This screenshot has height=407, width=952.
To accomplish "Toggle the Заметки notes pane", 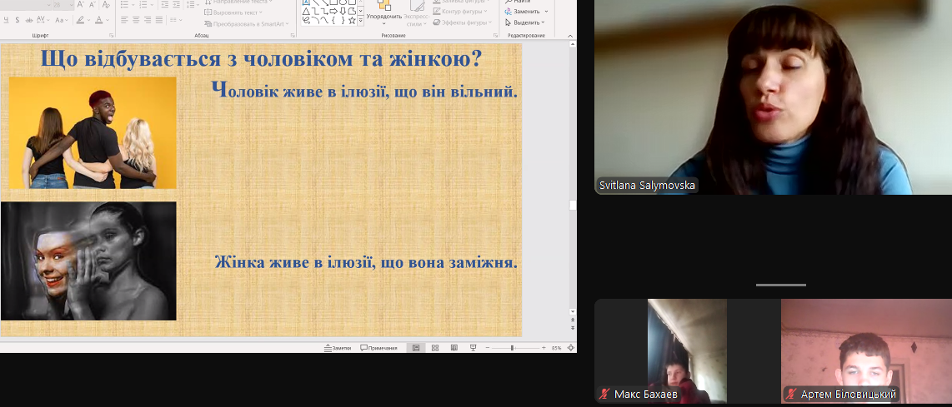I will click(x=338, y=348).
